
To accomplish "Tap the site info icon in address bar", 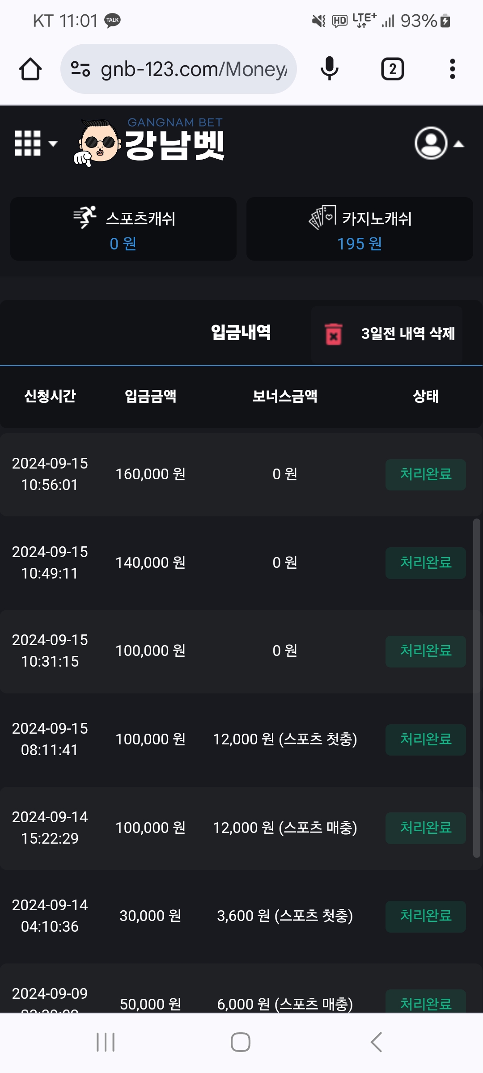I will point(80,69).
